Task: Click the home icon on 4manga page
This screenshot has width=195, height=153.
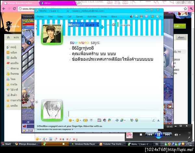Action: point(8,37)
